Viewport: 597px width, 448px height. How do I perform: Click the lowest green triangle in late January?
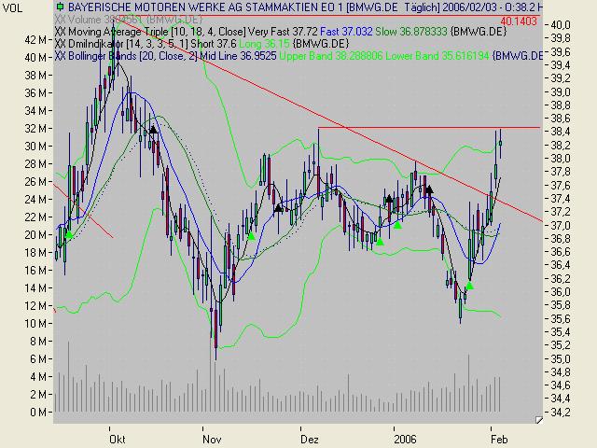(x=470, y=286)
